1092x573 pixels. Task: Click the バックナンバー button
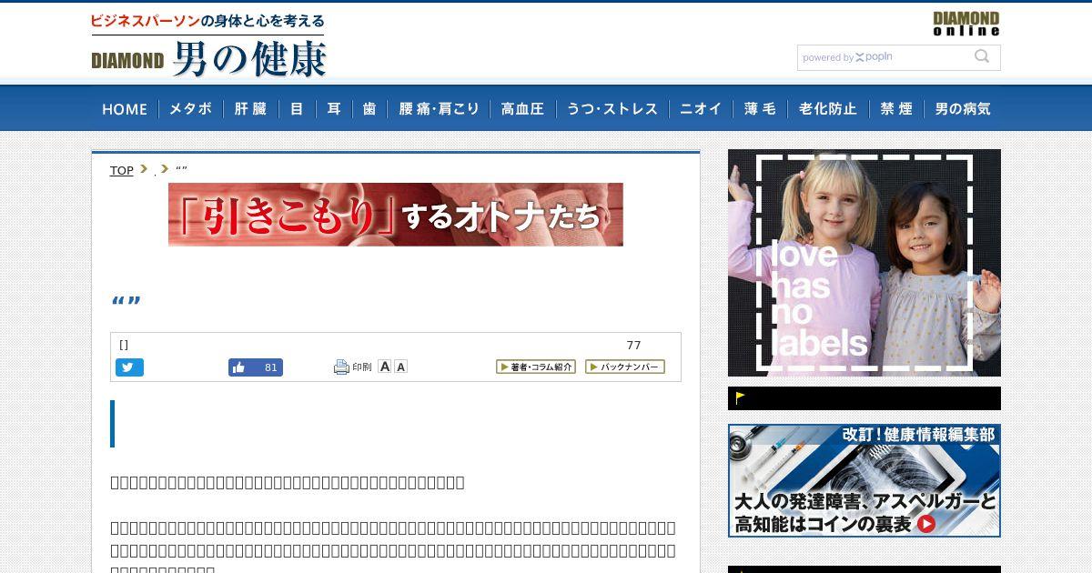coord(625,367)
